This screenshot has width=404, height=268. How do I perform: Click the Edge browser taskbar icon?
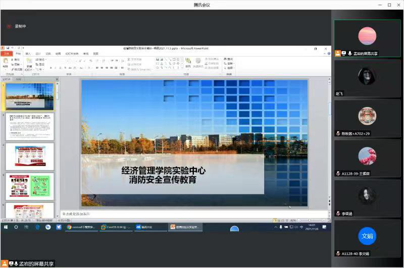(x=37, y=228)
